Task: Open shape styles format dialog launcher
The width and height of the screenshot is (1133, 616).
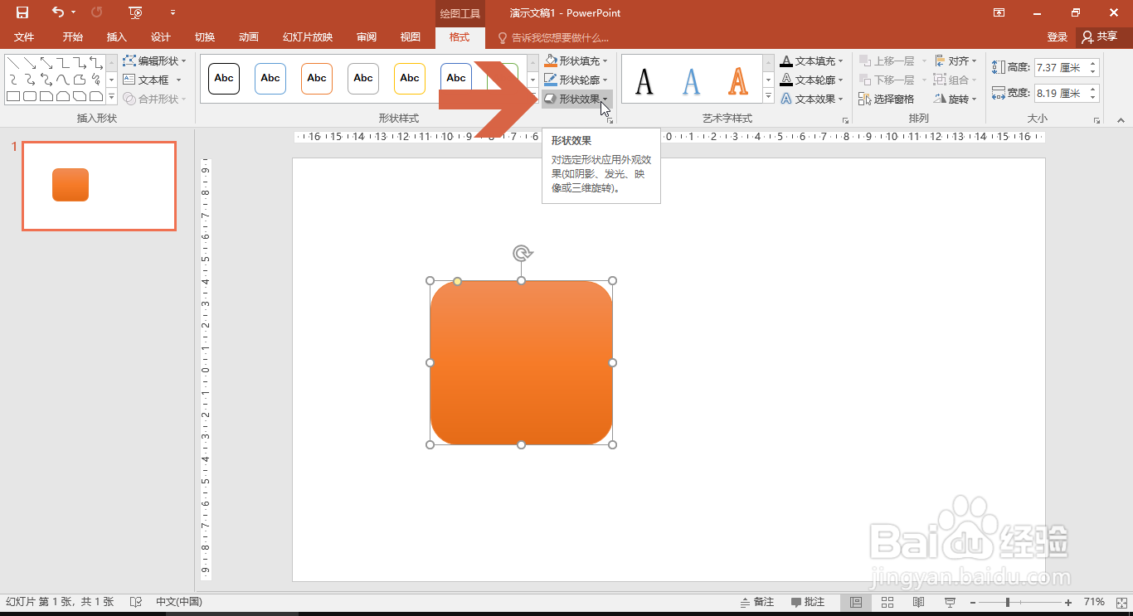Action: tap(610, 120)
